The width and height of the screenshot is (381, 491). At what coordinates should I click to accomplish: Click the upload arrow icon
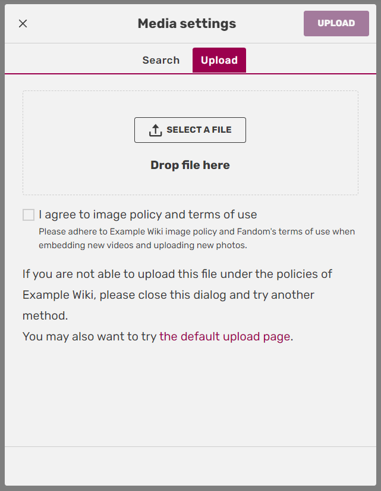click(155, 130)
